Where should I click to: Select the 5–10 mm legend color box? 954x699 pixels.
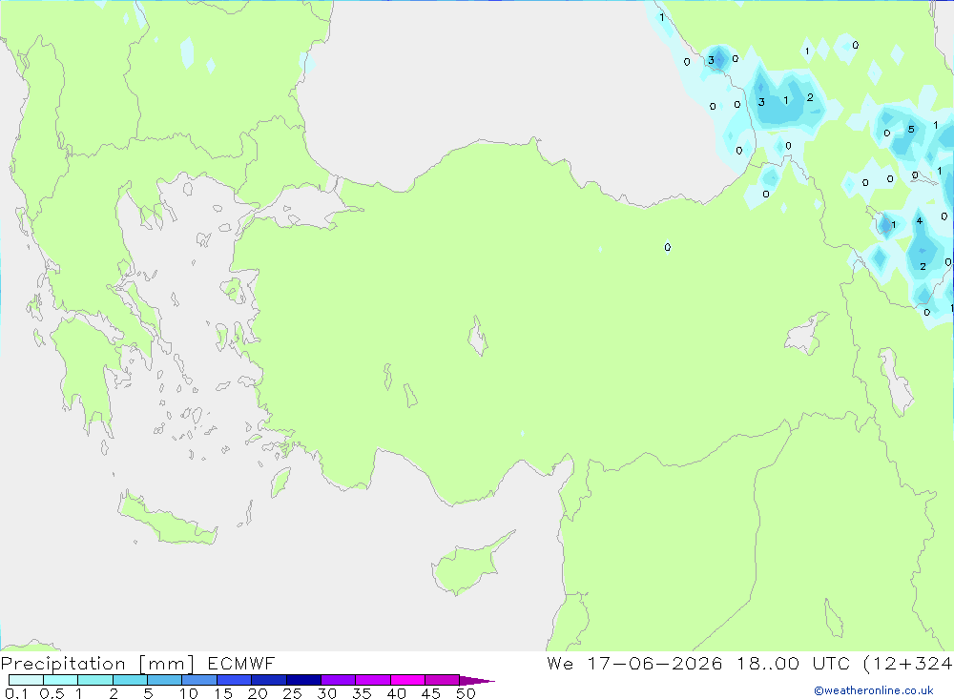165,680
